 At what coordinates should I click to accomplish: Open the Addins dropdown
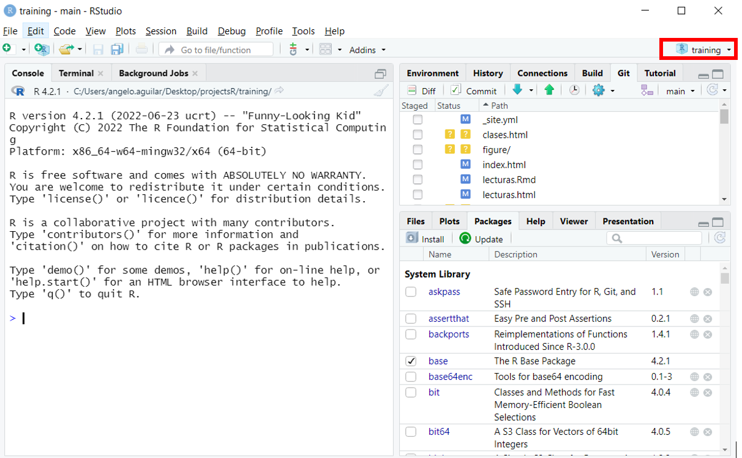pos(367,50)
